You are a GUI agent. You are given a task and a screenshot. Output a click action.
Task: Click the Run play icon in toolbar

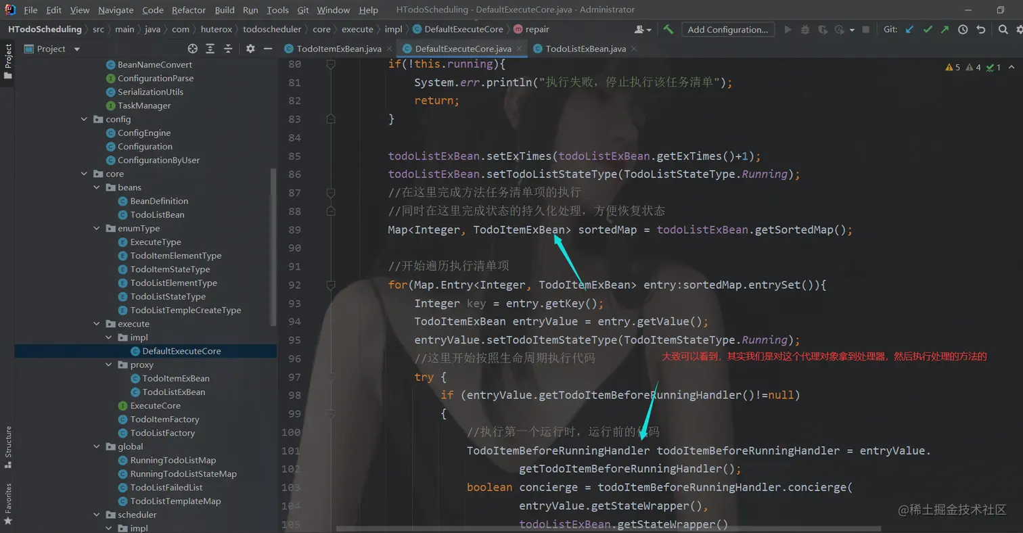[788, 29]
